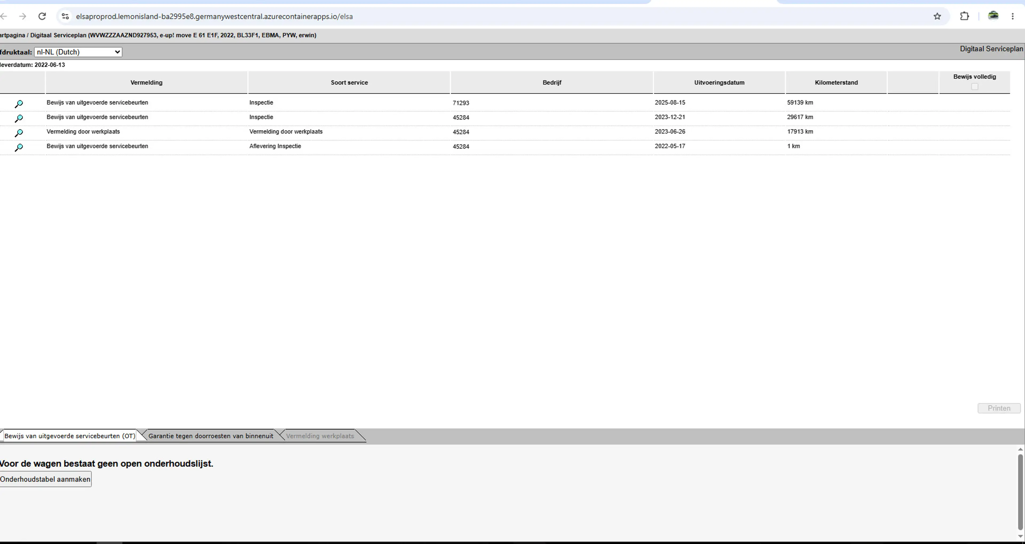Tick the Bewijs volledig checkbox
The image size is (1025, 544).
pyautogui.click(x=975, y=86)
